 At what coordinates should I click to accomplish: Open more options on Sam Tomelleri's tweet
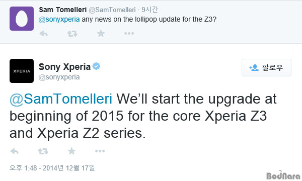[x=129, y=34]
